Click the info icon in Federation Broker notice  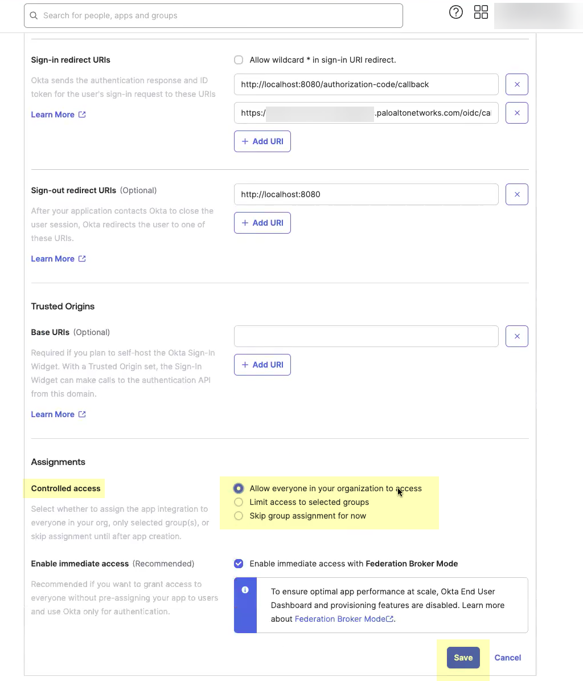pos(245,590)
